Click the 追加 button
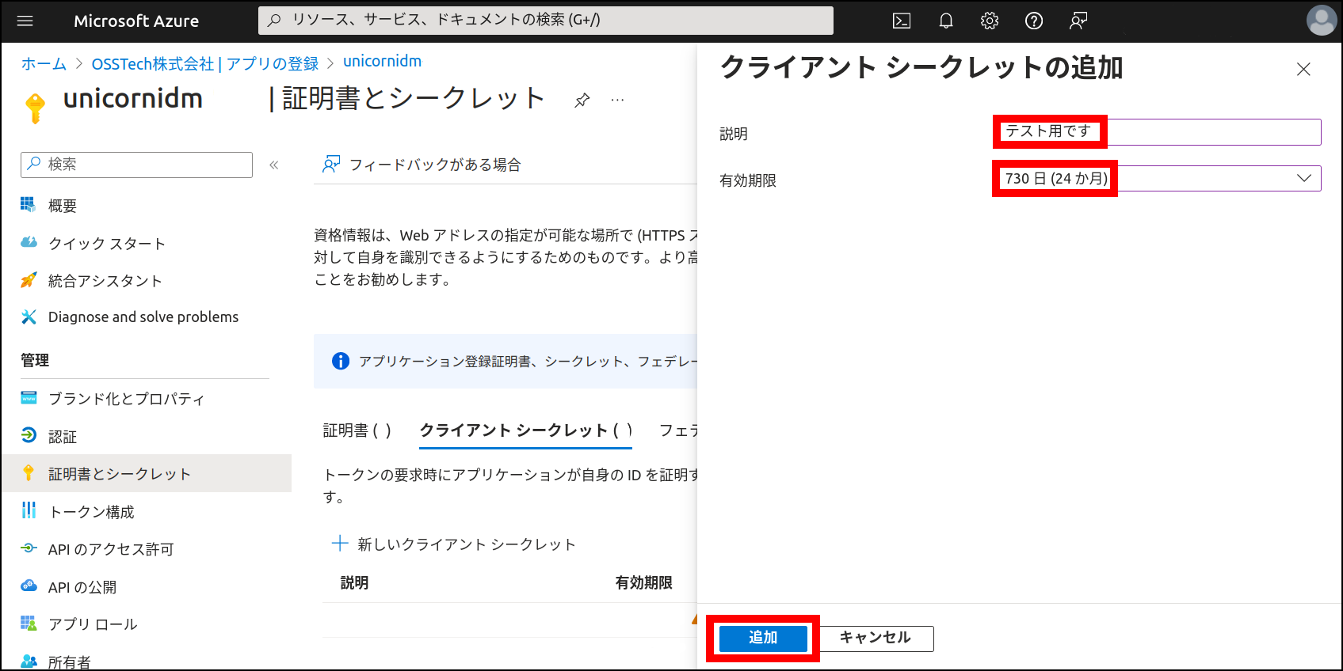1343x671 pixels. 763,638
